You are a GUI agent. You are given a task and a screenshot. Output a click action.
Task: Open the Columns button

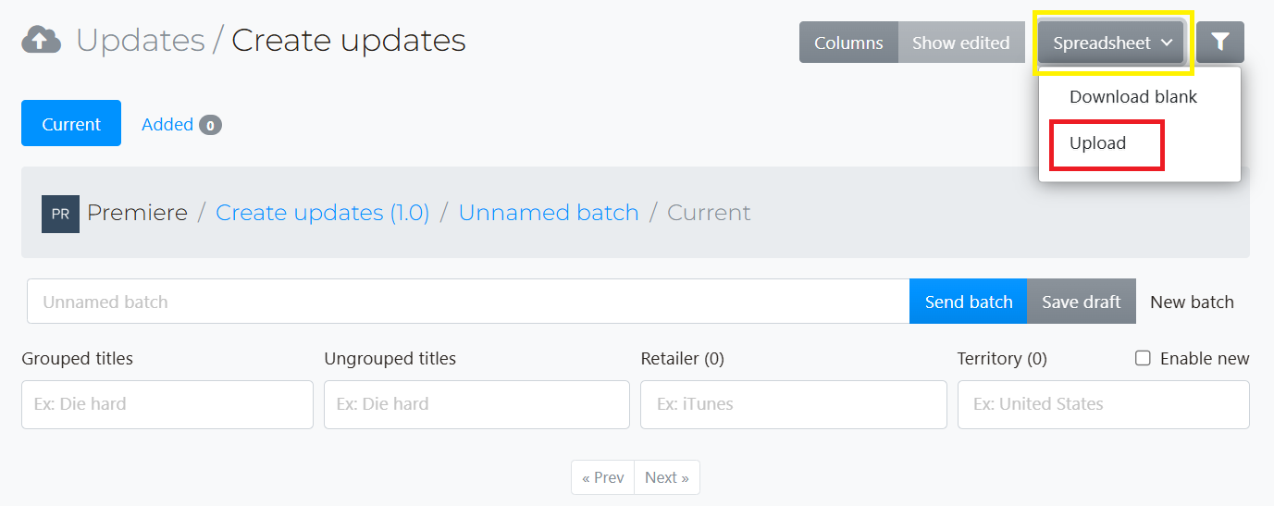click(848, 43)
